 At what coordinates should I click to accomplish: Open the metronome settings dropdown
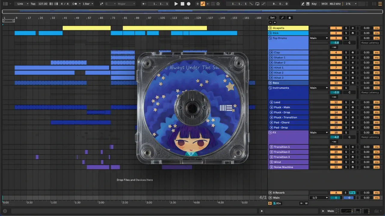click(80, 4)
